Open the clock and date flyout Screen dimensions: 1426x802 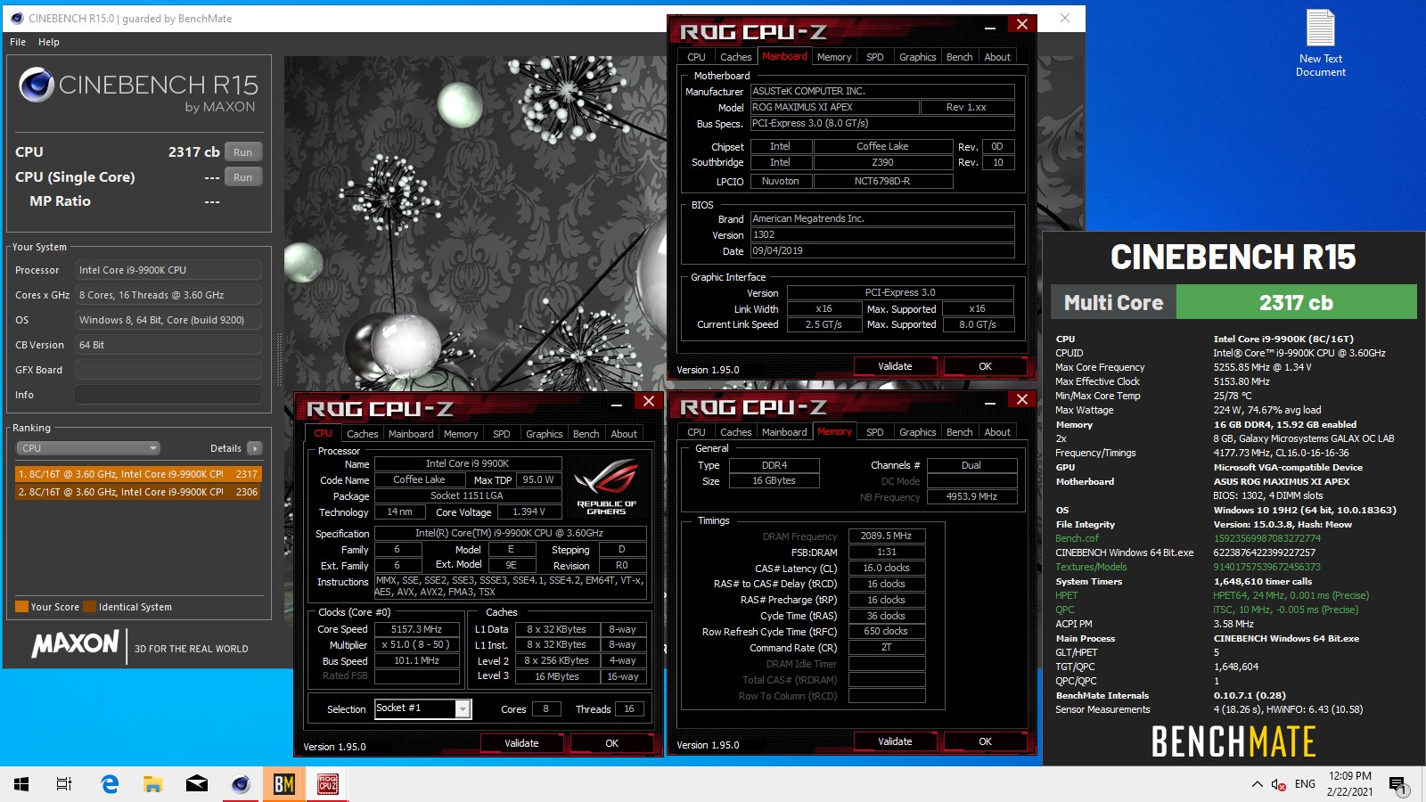click(1349, 784)
